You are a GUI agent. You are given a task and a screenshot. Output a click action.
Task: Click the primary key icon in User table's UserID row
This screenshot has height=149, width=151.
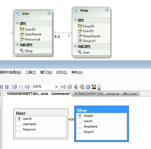(x=19, y=119)
